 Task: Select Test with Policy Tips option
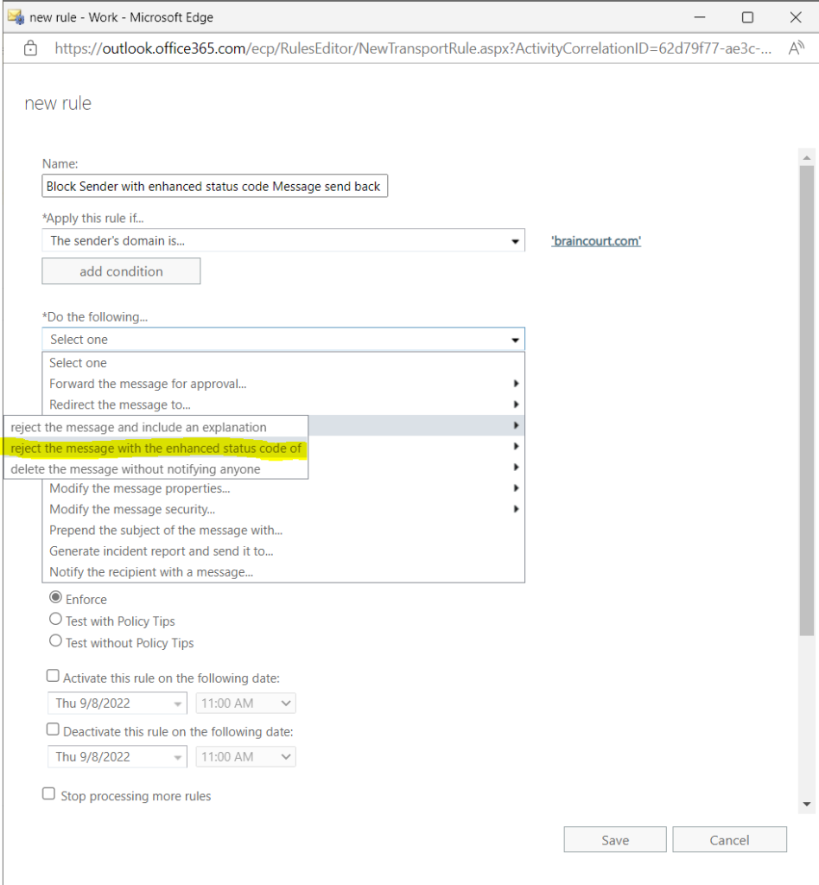[55, 619]
